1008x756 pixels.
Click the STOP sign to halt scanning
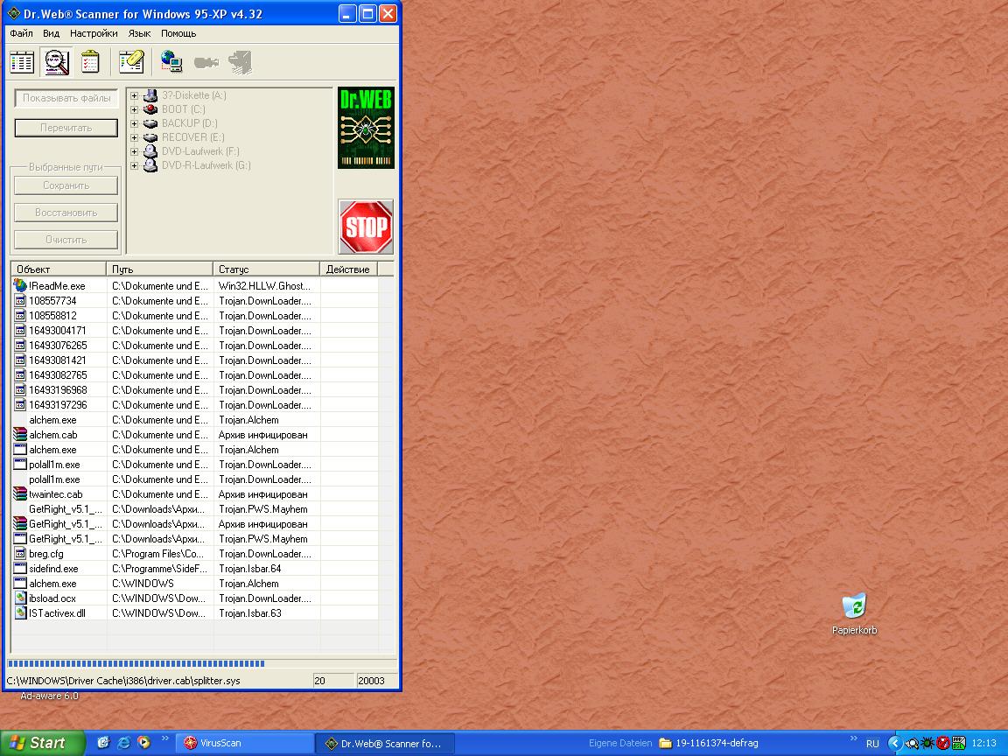pos(366,227)
